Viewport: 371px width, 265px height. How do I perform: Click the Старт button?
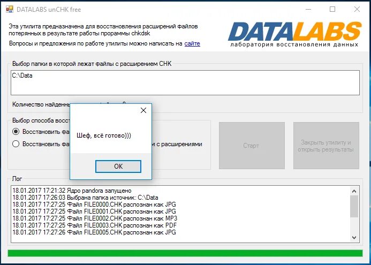coord(252,146)
